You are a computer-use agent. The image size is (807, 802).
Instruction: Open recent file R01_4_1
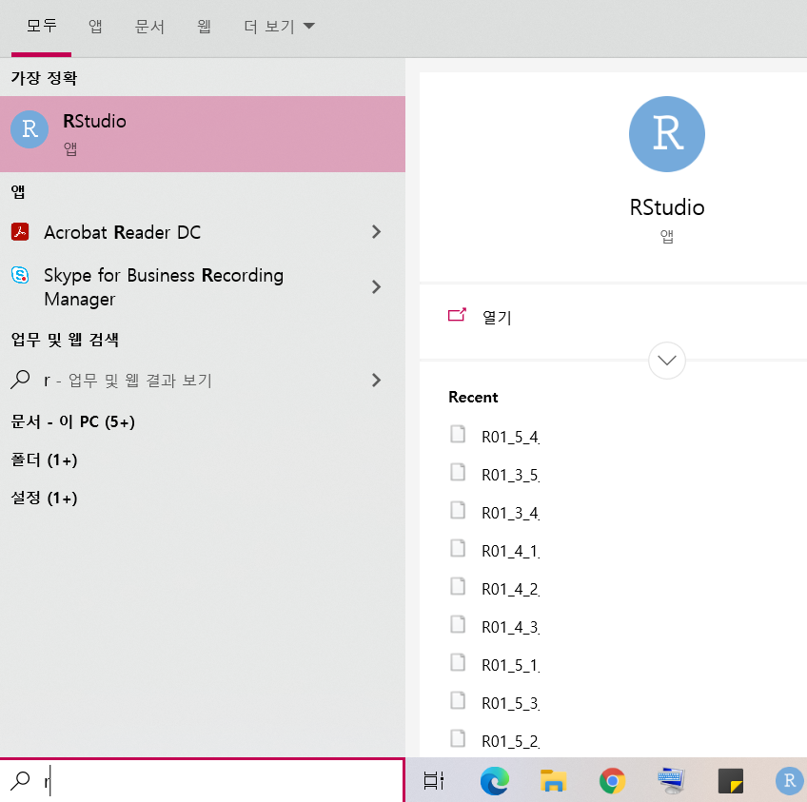[510, 551]
